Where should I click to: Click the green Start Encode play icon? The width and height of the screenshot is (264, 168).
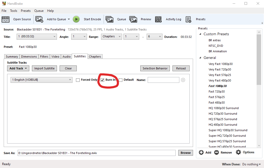click(x=76, y=19)
